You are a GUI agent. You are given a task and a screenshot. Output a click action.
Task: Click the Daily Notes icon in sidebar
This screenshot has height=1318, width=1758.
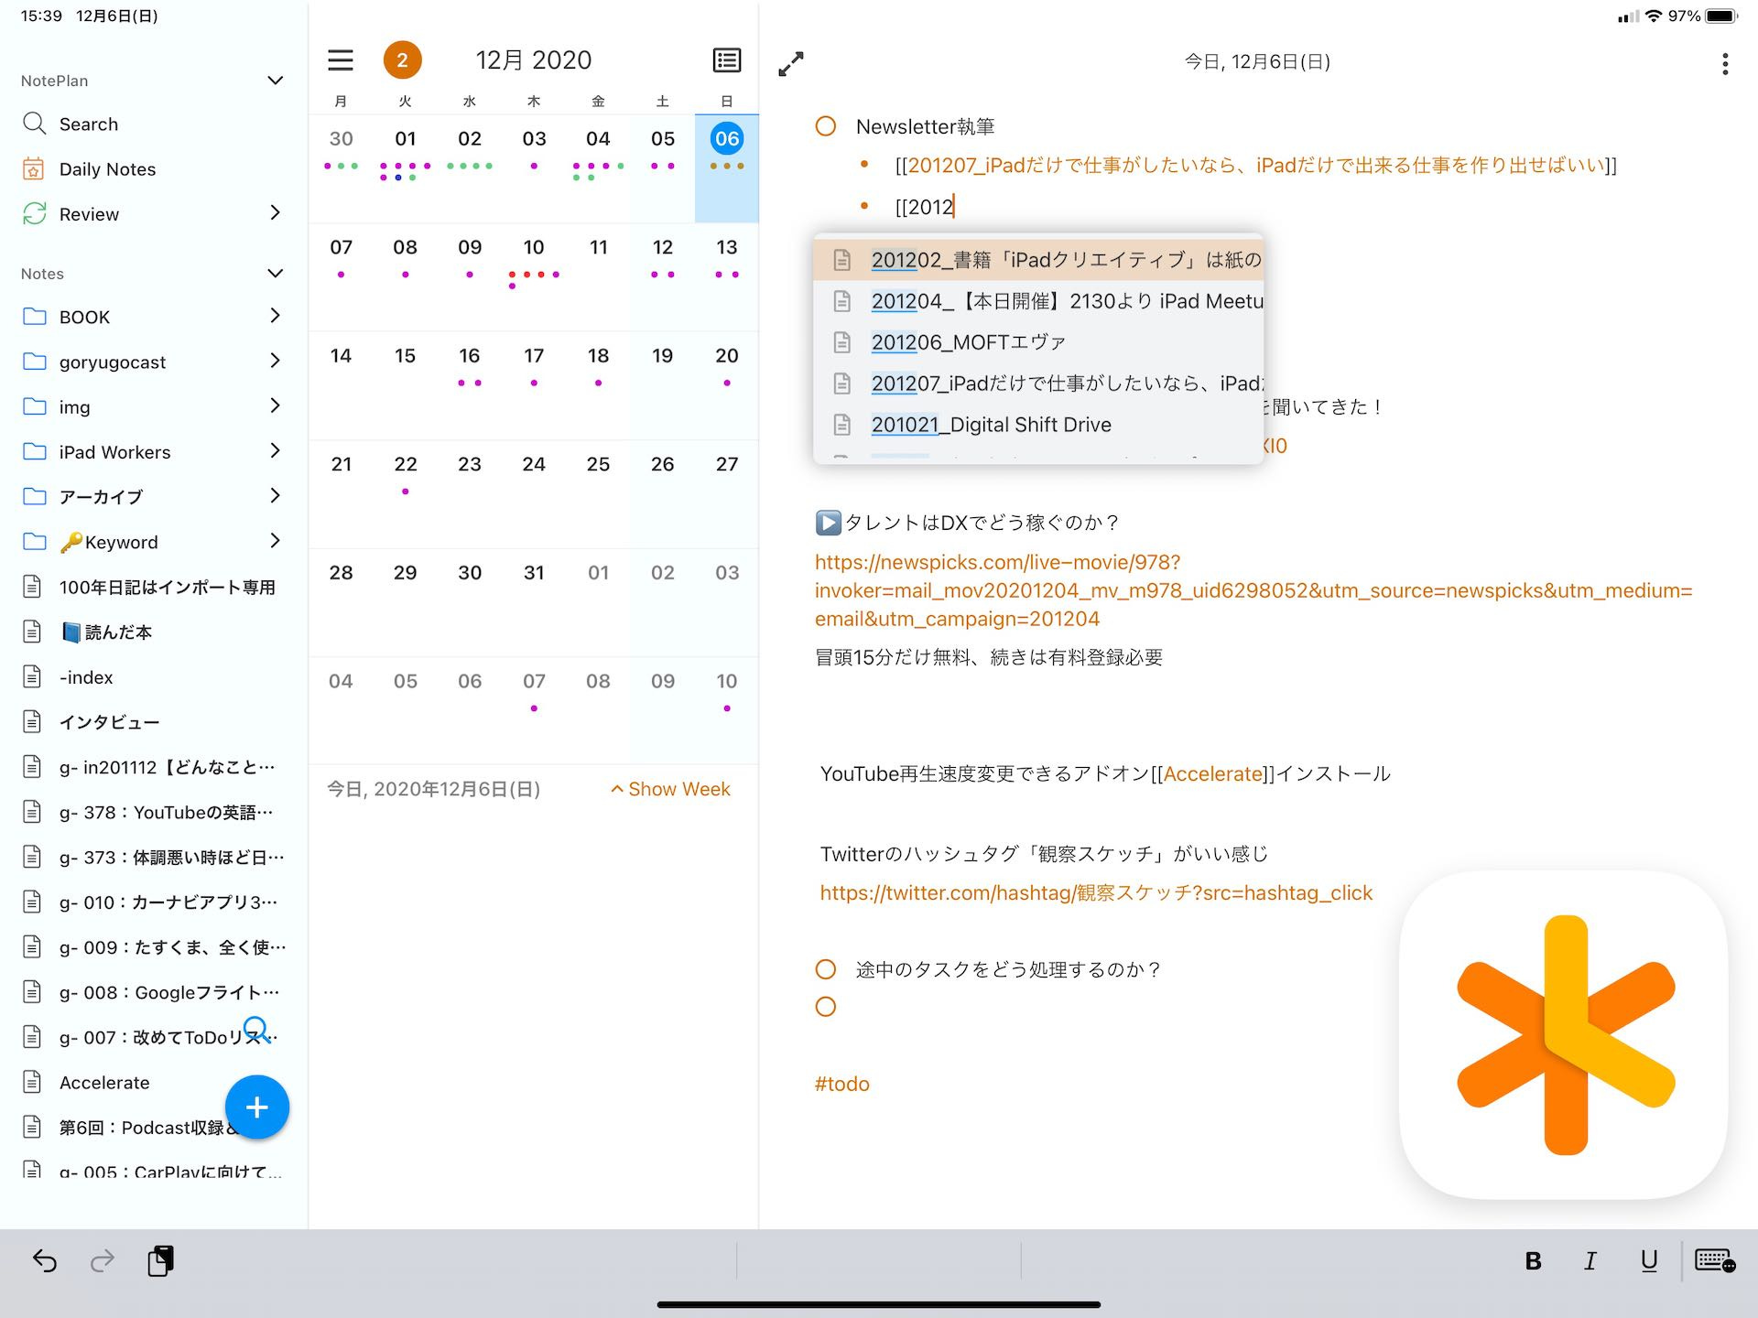(35, 169)
